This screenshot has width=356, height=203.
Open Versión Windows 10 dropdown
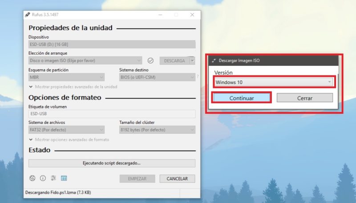pyautogui.click(x=274, y=82)
